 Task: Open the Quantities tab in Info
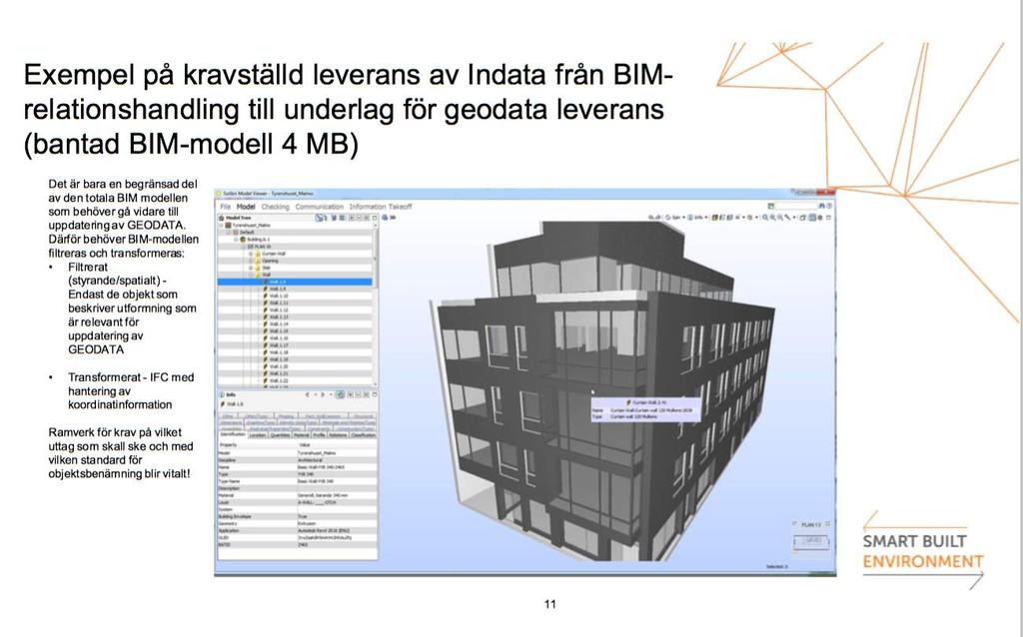coord(280,435)
